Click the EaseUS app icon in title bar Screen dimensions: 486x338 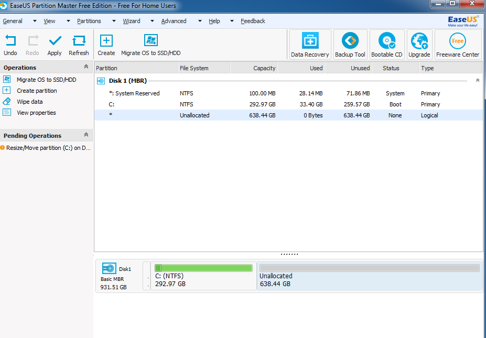pos(4,6)
